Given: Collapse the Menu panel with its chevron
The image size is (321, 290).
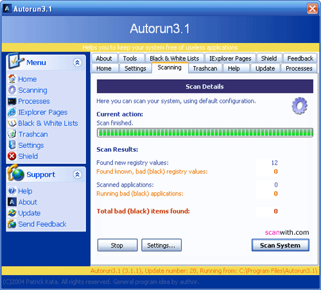Looking at the screenshot, I should tap(77, 62).
